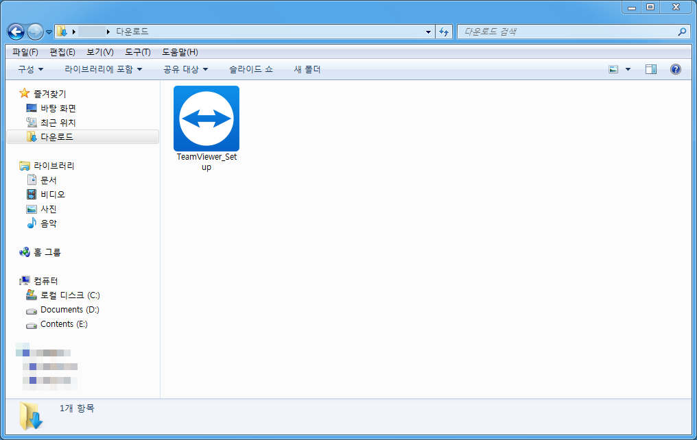
Task: Click the 홈 그룹 network icon
Action: [x=25, y=252]
